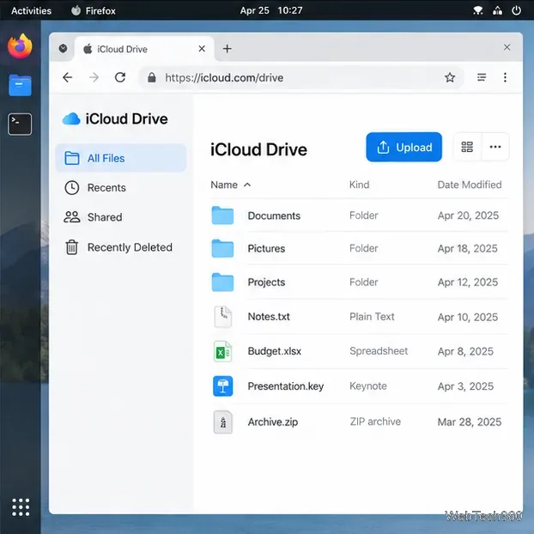Viewport: 534px width, 534px height.
Task: Click the Upload button
Action: (x=404, y=147)
